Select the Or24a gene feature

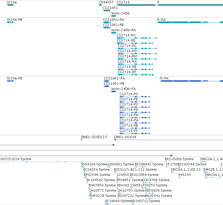pos(10,5)
